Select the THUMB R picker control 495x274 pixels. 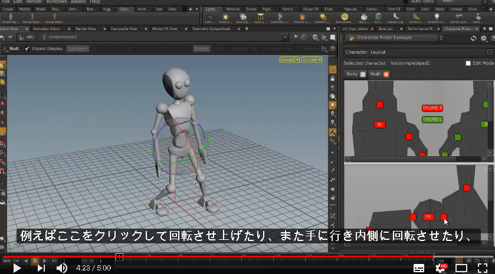(432, 108)
